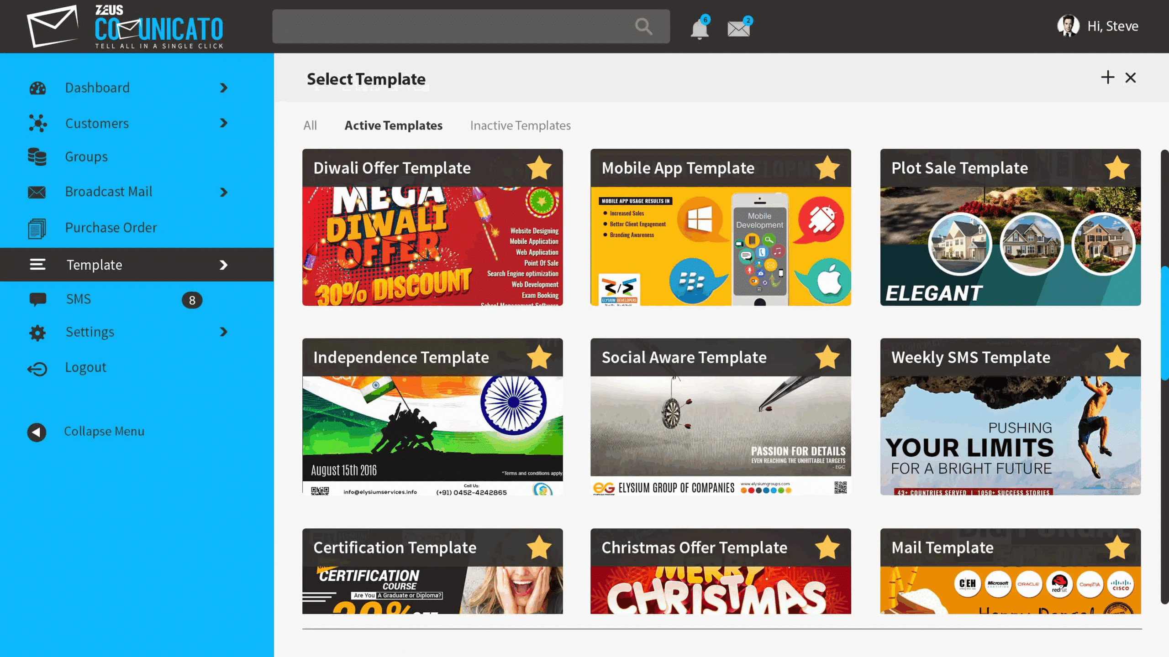The image size is (1169, 657).
Task: Toggle favorite star on Social Aware Template
Action: point(827,357)
